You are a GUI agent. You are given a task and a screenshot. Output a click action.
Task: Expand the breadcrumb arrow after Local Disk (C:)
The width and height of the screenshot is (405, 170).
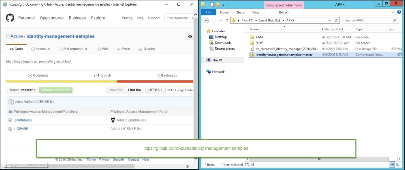(x=284, y=20)
